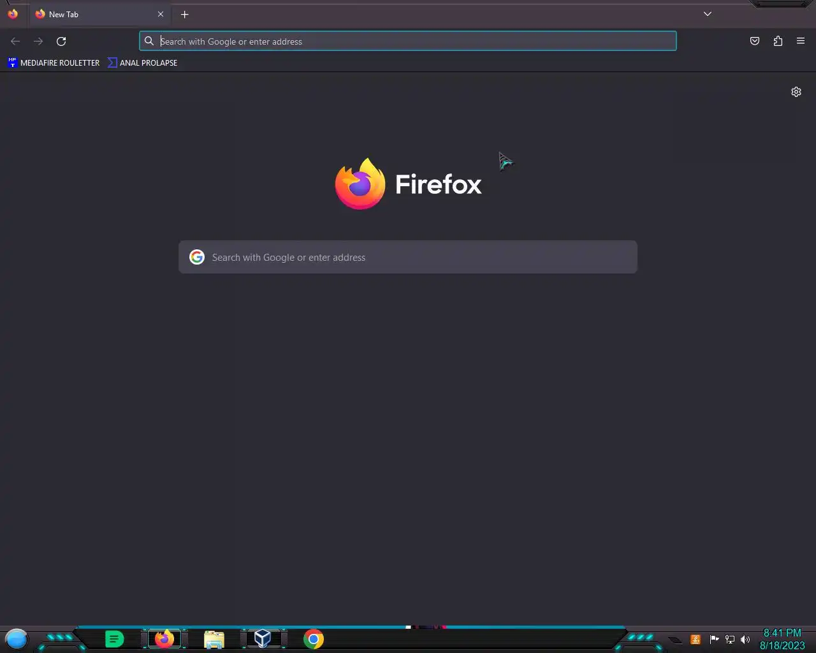The width and height of the screenshot is (816, 653).
Task: Focus the top address bar field
Action: pos(408,41)
